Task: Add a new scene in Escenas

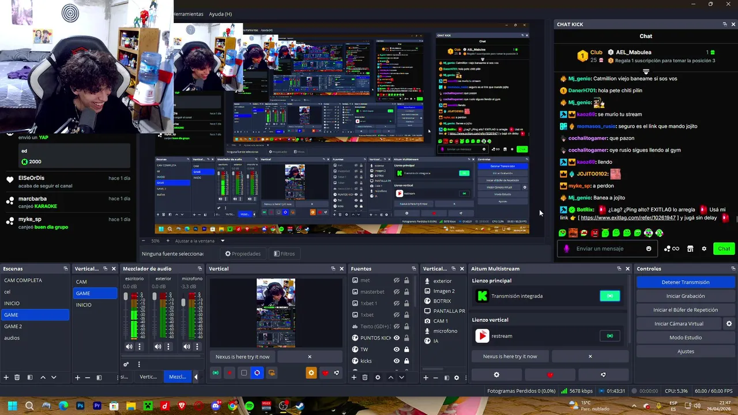Action: coord(6,378)
